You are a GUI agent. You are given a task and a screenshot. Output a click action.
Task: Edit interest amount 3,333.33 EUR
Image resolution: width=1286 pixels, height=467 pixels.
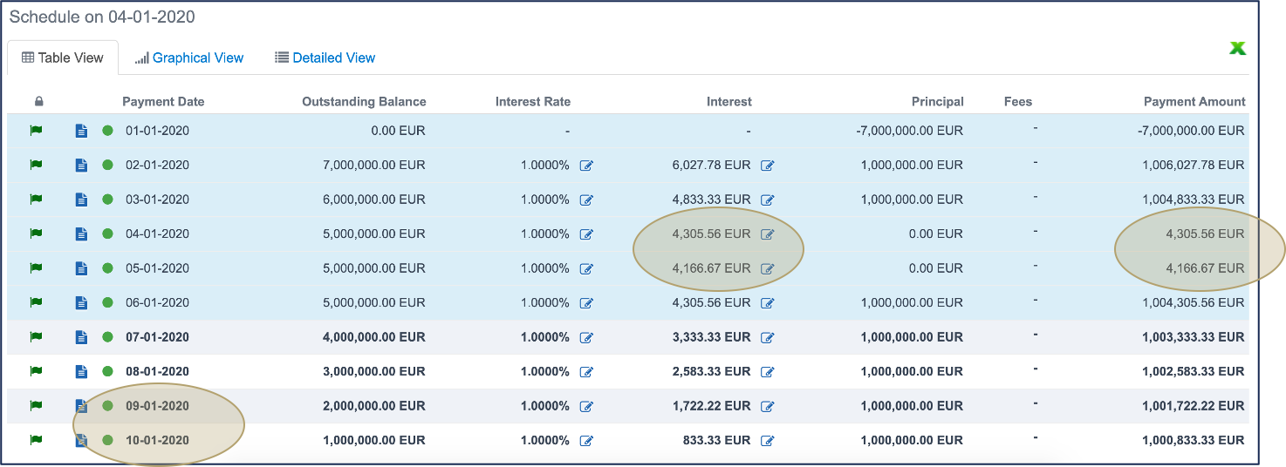pyautogui.click(x=767, y=337)
